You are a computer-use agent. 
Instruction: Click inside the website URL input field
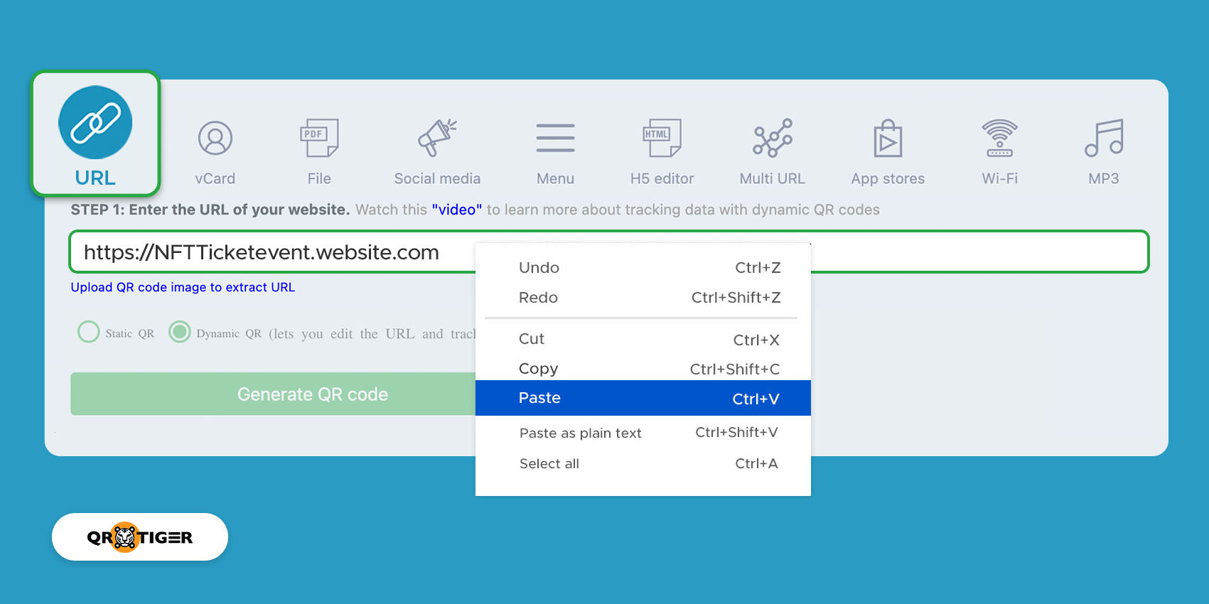(x=284, y=252)
